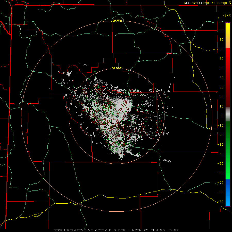Screen dimensions: 232x232
Task: Click the -30 value on velocity scale
Action: click(x=220, y=145)
